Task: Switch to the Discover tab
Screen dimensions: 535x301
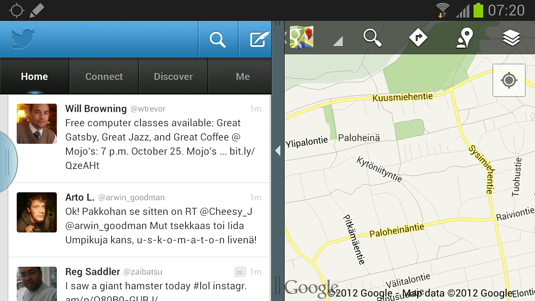Action: [173, 77]
